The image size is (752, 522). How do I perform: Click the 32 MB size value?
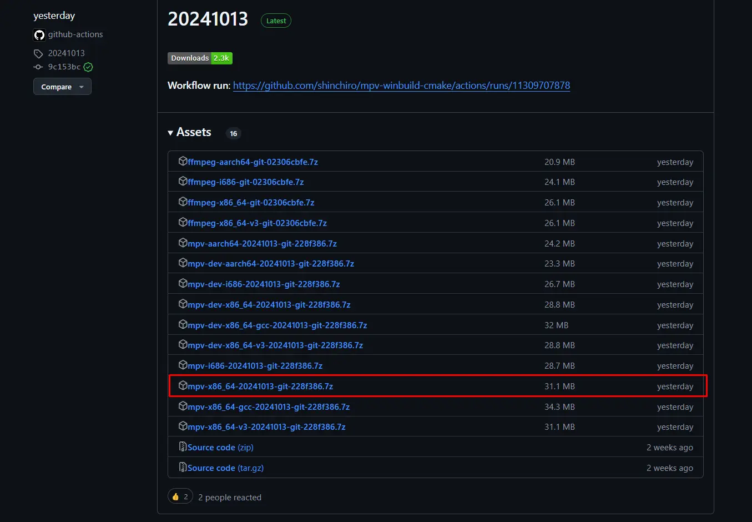pyautogui.click(x=556, y=325)
